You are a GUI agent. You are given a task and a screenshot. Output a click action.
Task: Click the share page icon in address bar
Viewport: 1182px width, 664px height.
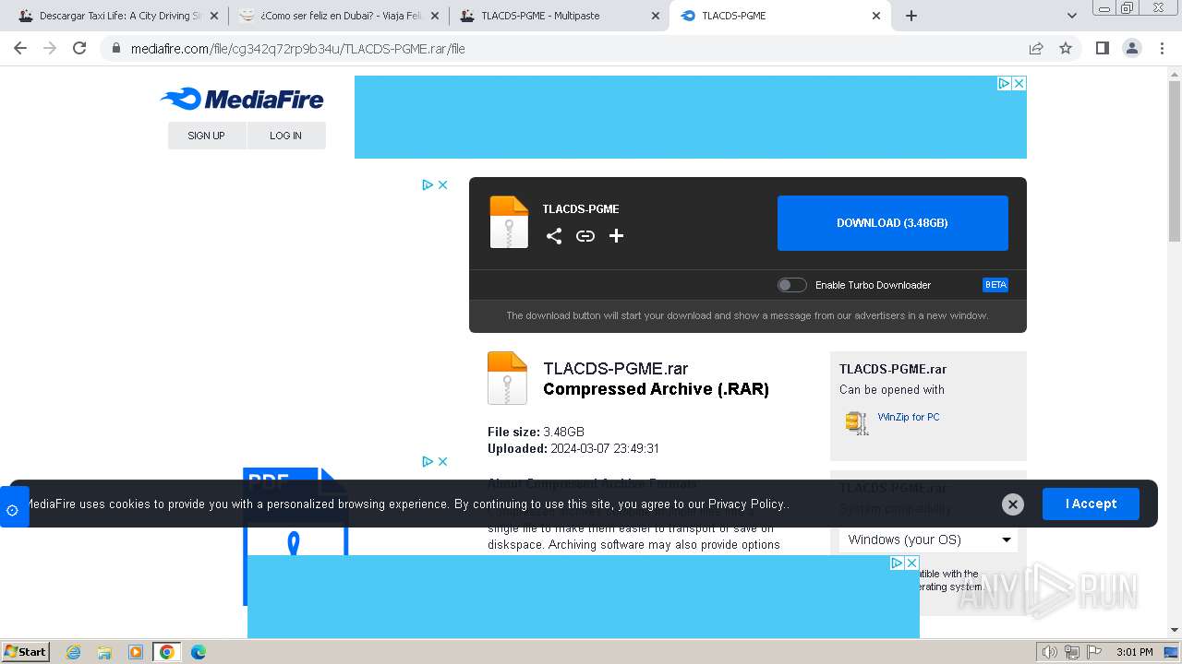click(1036, 48)
